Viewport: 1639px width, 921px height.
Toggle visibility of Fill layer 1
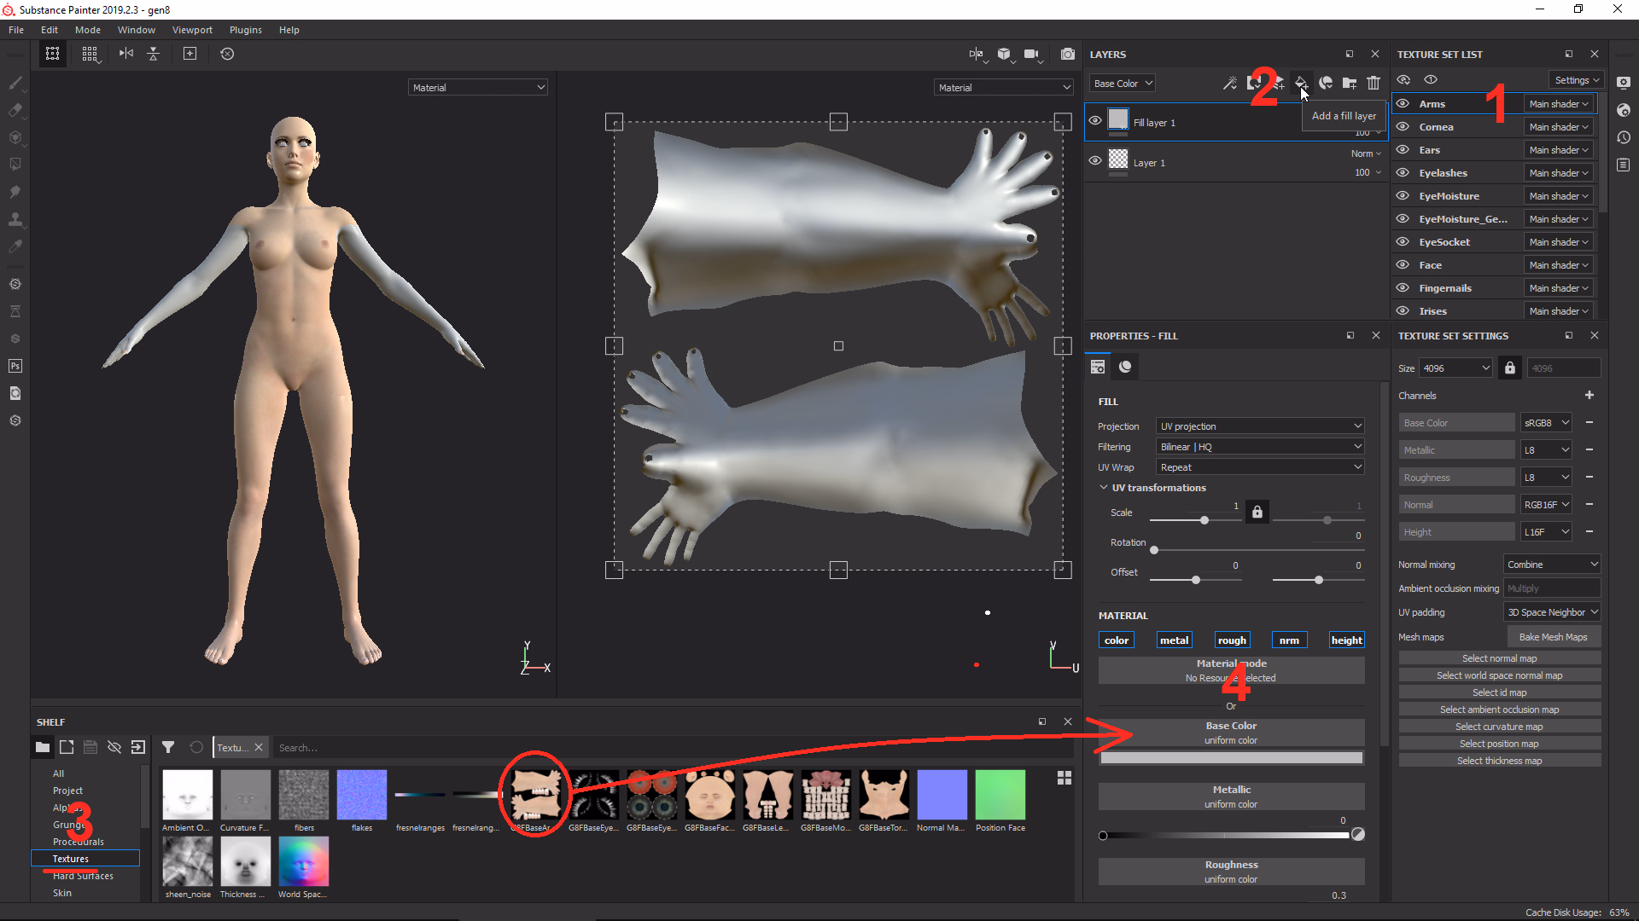1095,120
